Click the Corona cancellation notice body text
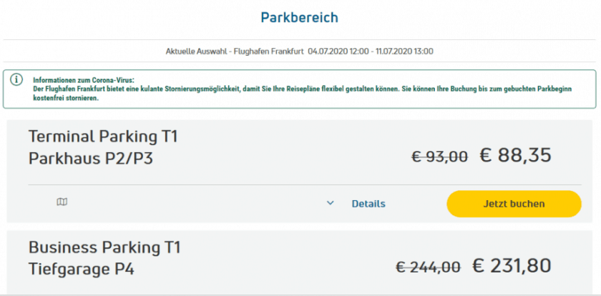 pyautogui.click(x=286, y=89)
